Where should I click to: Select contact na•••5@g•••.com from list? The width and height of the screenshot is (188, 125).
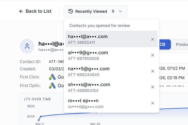click(x=112, y=71)
